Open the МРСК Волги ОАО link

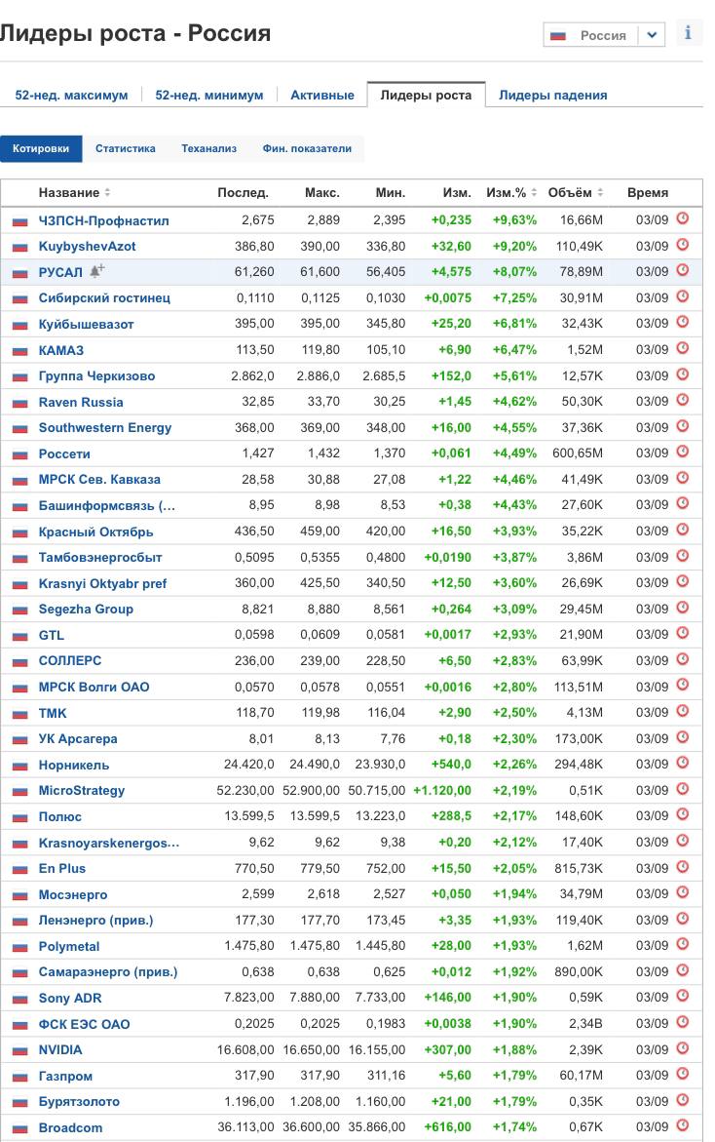coord(94,687)
